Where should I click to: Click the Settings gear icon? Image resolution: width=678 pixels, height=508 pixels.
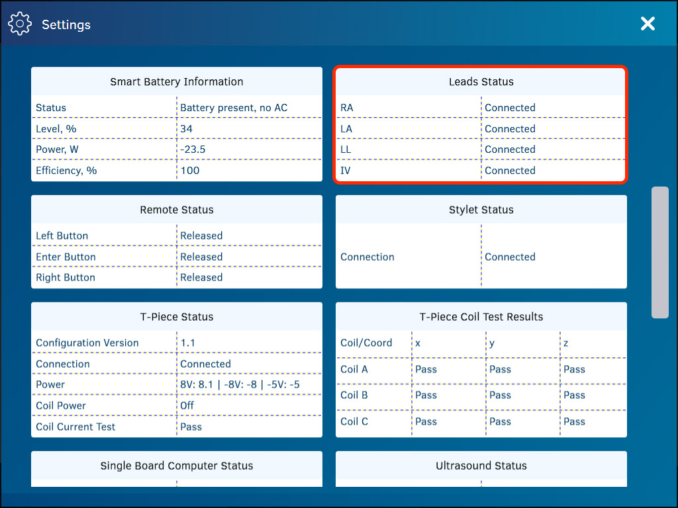(19, 23)
